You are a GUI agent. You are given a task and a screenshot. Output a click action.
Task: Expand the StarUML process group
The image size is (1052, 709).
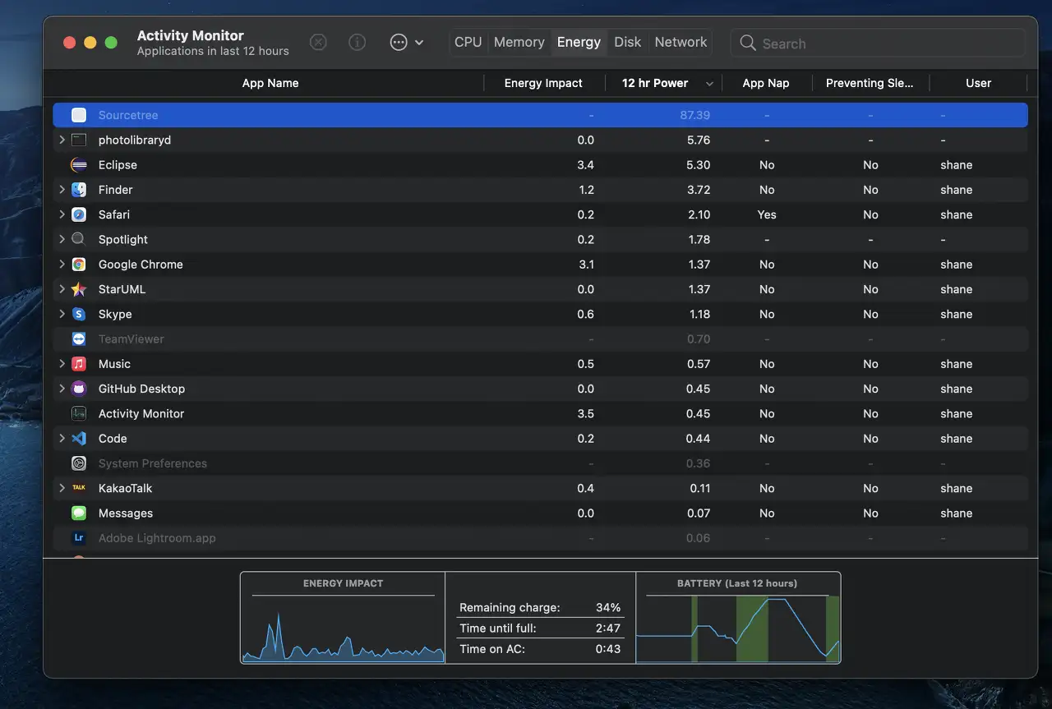click(x=62, y=289)
